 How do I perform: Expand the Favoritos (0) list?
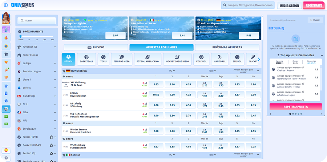pyautogui.click(x=55, y=47)
